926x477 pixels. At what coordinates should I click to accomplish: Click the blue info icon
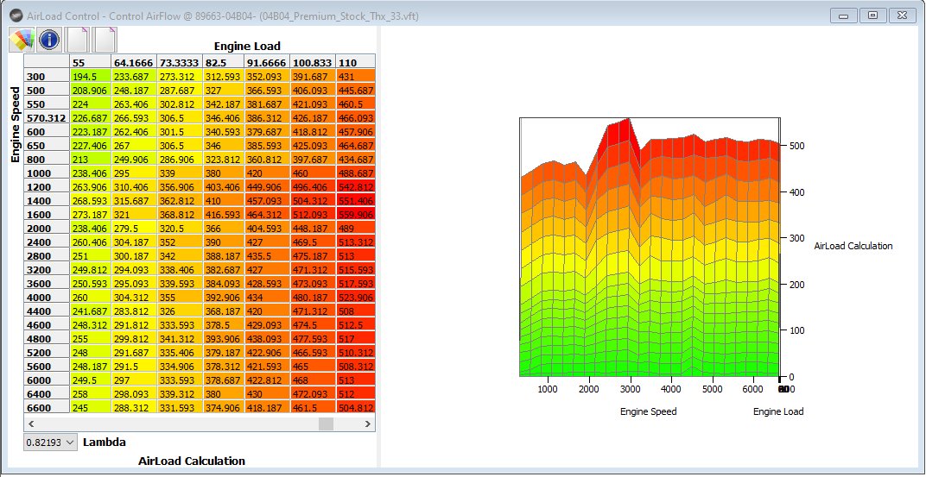click(x=49, y=40)
